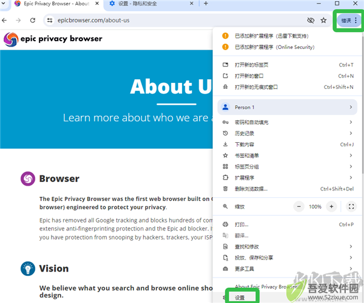
Task: Click the incognito icon beside 打开新的无痕式窗口
Action: click(226, 87)
